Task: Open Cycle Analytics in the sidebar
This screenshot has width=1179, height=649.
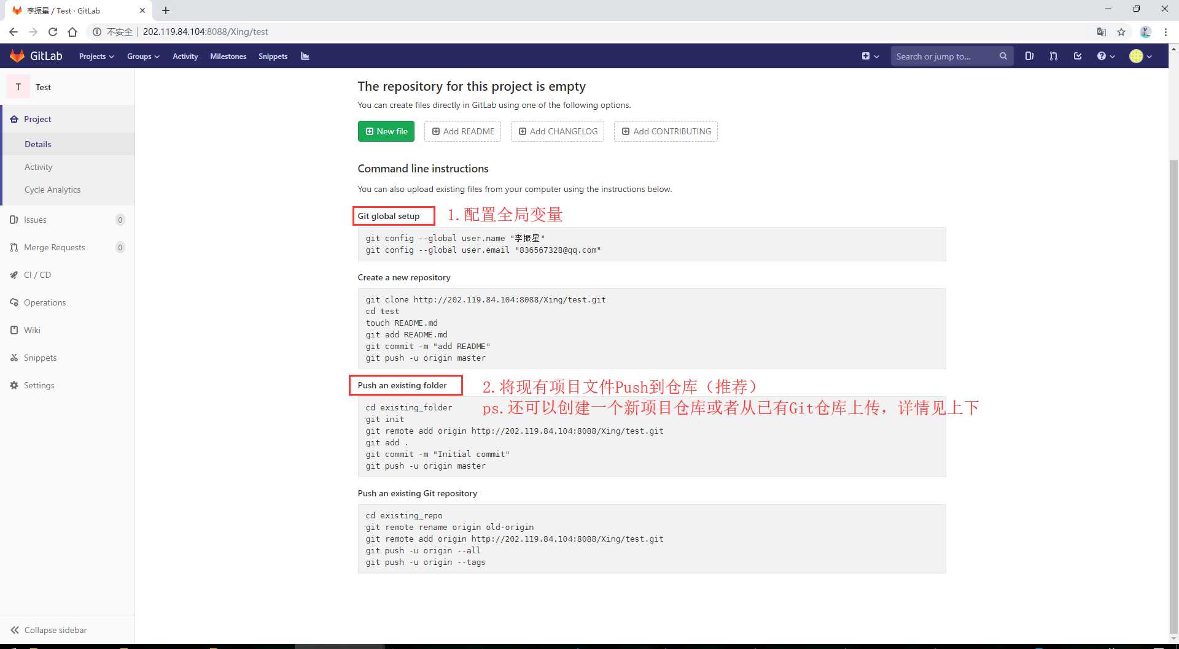Action: [x=68, y=190]
